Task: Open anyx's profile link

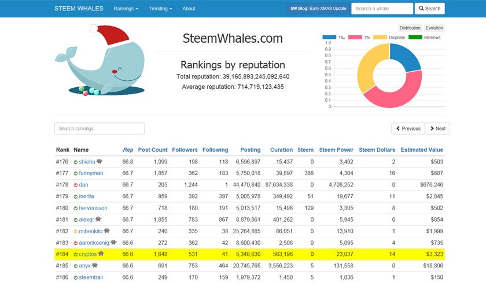Action: tap(84, 266)
